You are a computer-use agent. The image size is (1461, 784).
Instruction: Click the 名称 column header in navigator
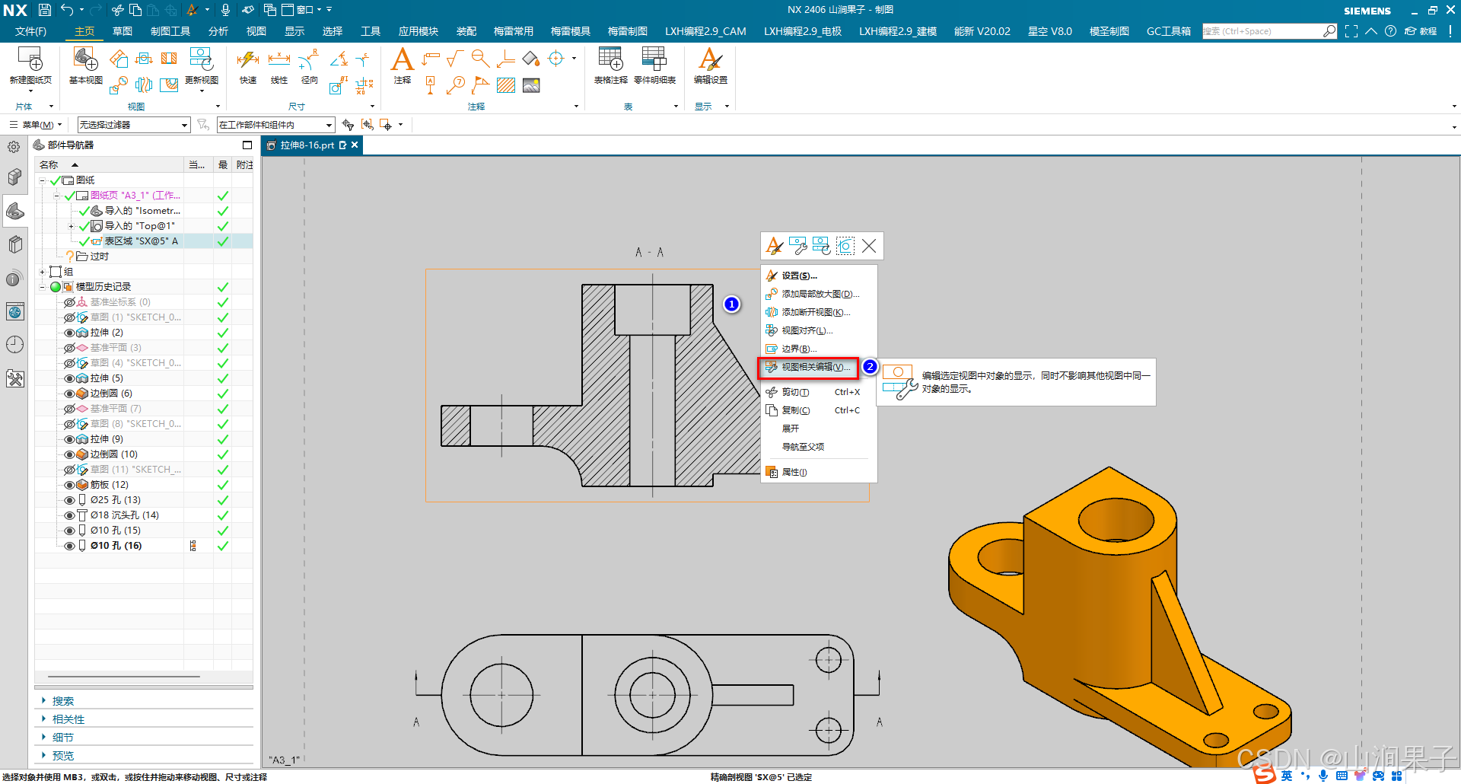tap(109, 164)
